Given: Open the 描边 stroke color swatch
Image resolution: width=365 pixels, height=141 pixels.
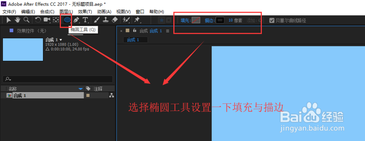Looking at the screenshot, I should point(220,20).
